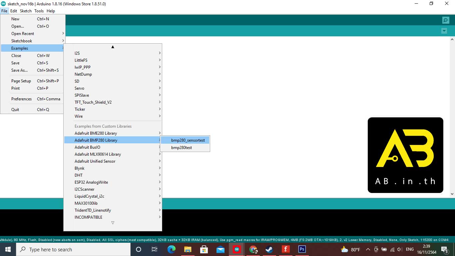This screenshot has width=455, height=256.
Task: Open Cortana circle icon on taskbar
Action: (x=139, y=249)
